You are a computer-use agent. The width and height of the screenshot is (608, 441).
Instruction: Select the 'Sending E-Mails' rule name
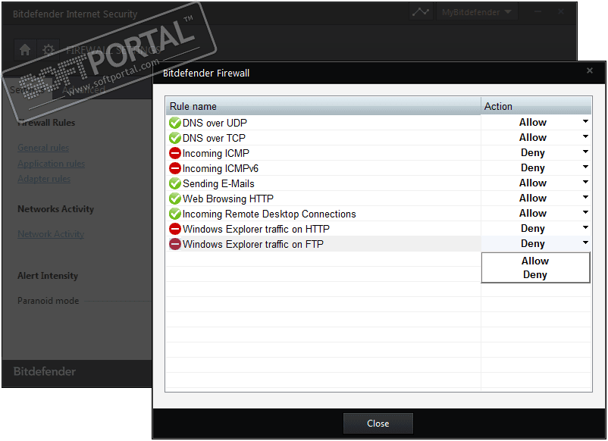pyautogui.click(x=218, y=183)
